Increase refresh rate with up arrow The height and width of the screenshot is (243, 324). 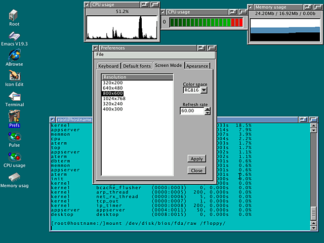(208, 109)
